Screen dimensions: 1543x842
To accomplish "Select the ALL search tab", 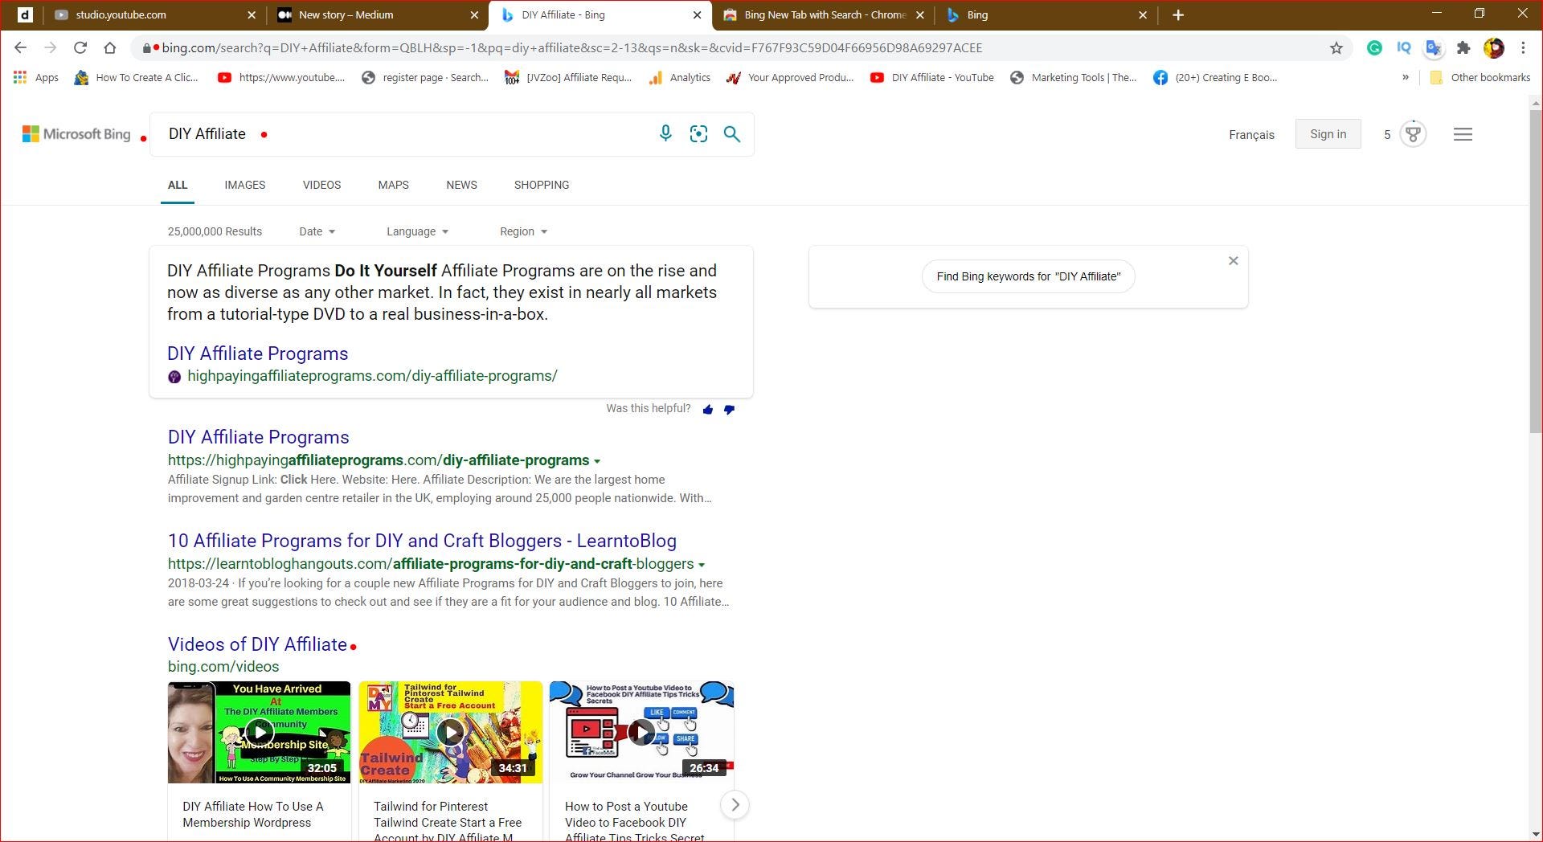I will [178, 185].
